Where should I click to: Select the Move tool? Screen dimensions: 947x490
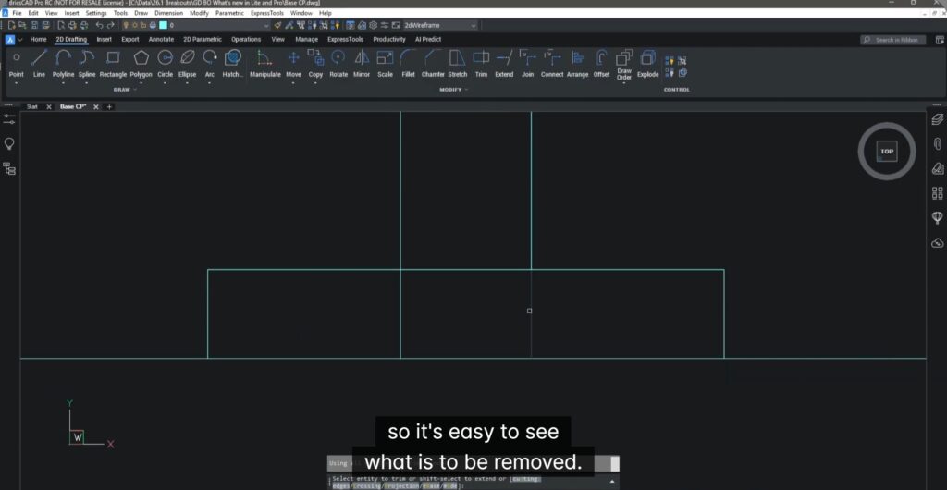click(293, 64)
